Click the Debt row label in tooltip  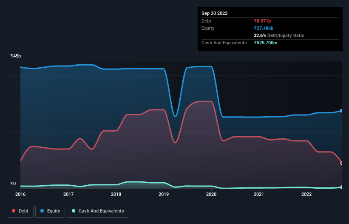click(x=206, y=21)
